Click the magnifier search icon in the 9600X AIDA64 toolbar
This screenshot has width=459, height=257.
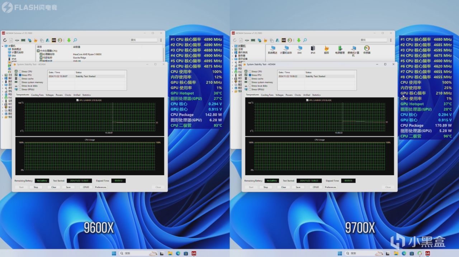pos(75,40)
